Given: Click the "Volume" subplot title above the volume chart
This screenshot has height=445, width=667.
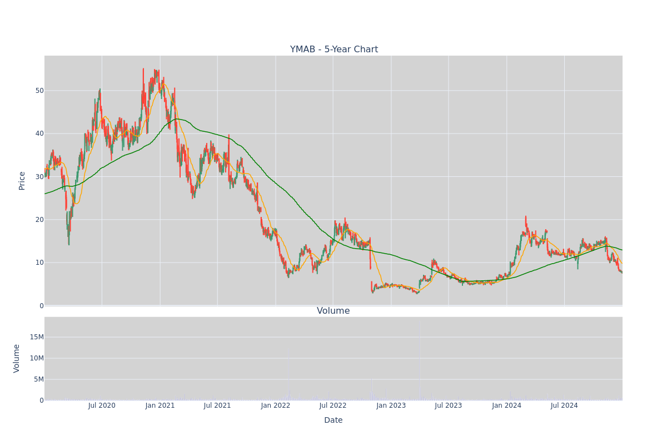Looking at the screenshot, I should pyautogui.click(x=333, y=311).
